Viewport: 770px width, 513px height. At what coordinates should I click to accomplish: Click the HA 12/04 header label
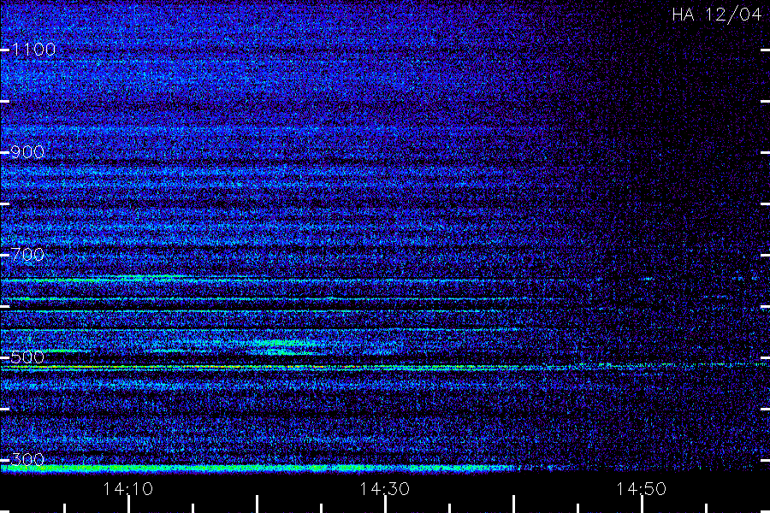716,15
